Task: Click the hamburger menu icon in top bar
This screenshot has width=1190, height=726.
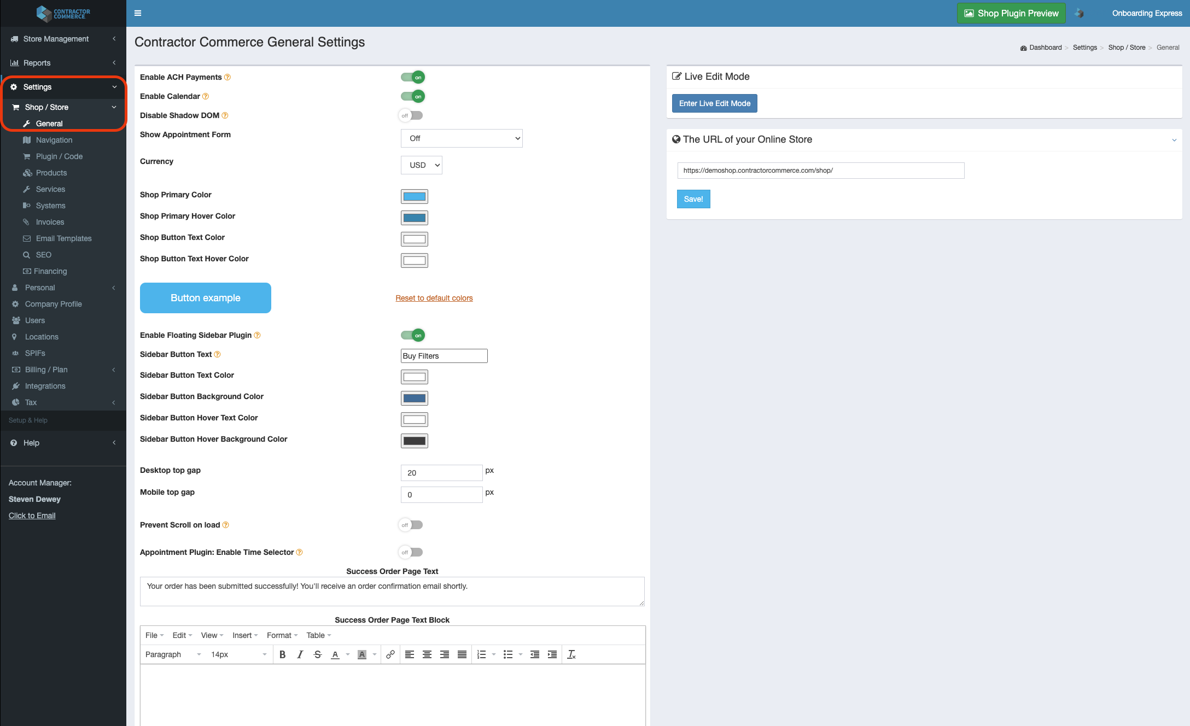Action: (x=138, y=13)
